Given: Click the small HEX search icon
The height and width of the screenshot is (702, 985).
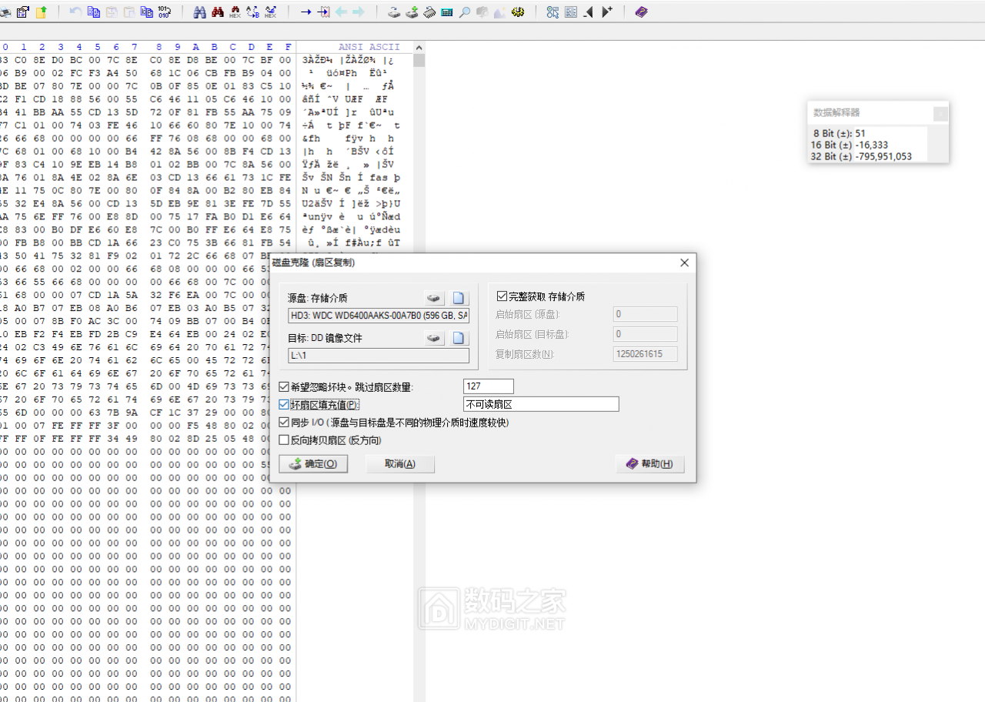Looking at the screenshot, I should tap(235, 12).
